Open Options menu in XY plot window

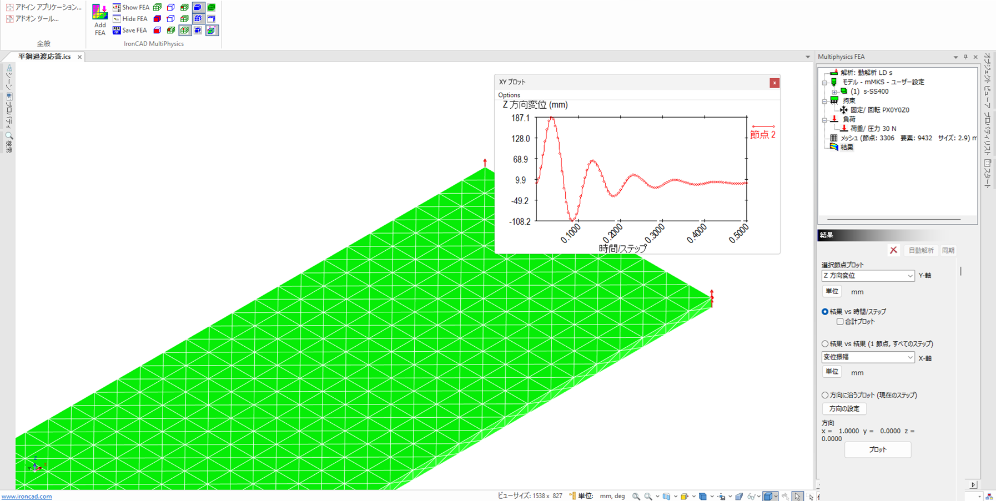tap(509, 95)
